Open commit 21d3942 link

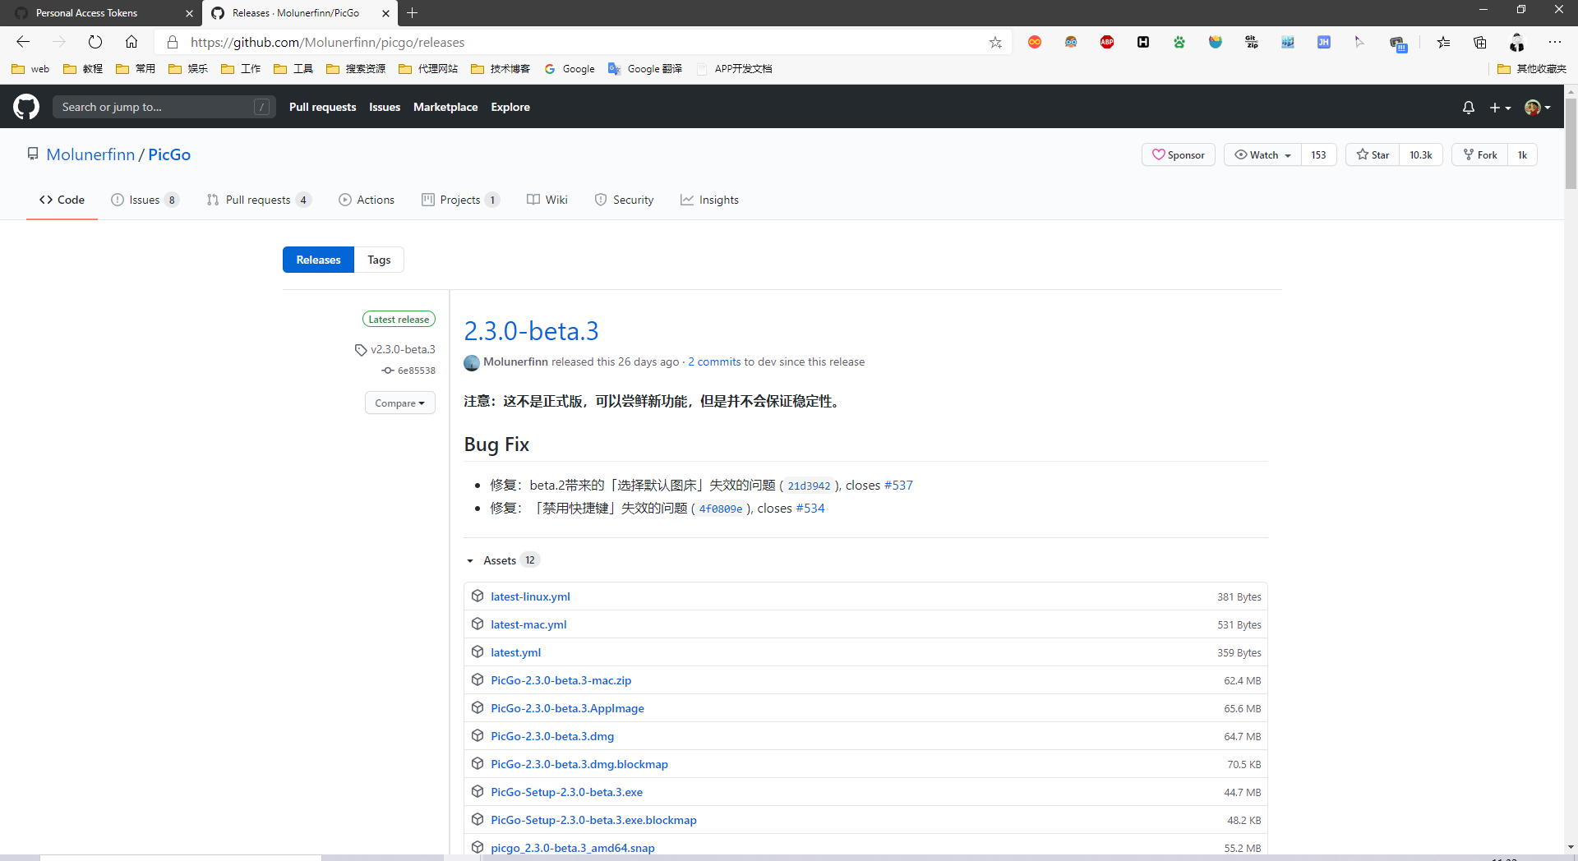point(809,486)
